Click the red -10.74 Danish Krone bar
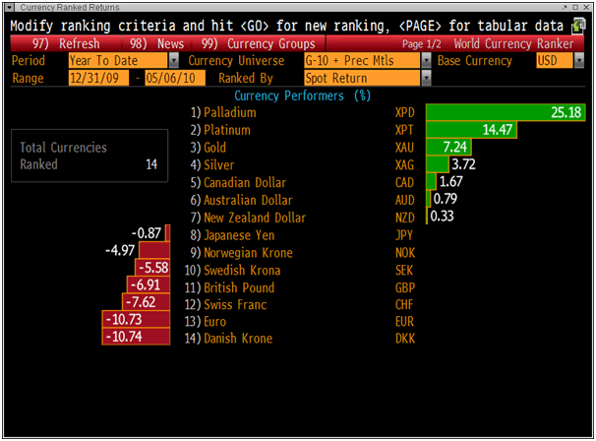The height and width of the screenshot is (441, 596). [x=136, y=337]
